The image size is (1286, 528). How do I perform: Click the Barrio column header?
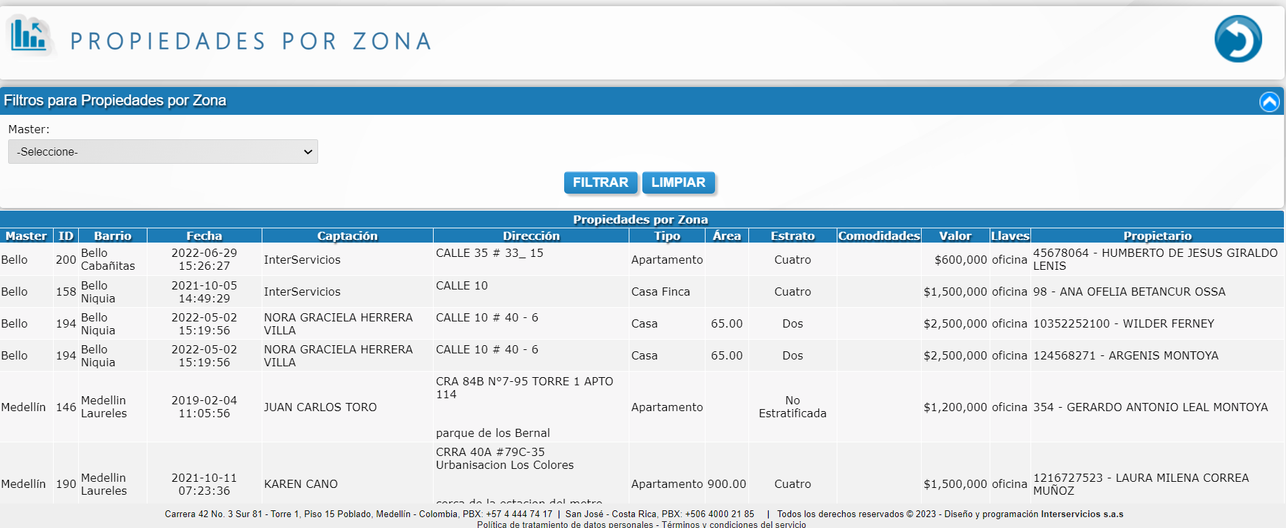[113, 236]
